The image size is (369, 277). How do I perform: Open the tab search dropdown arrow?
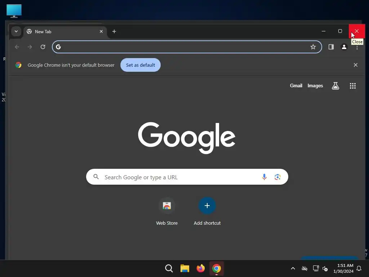16,31
